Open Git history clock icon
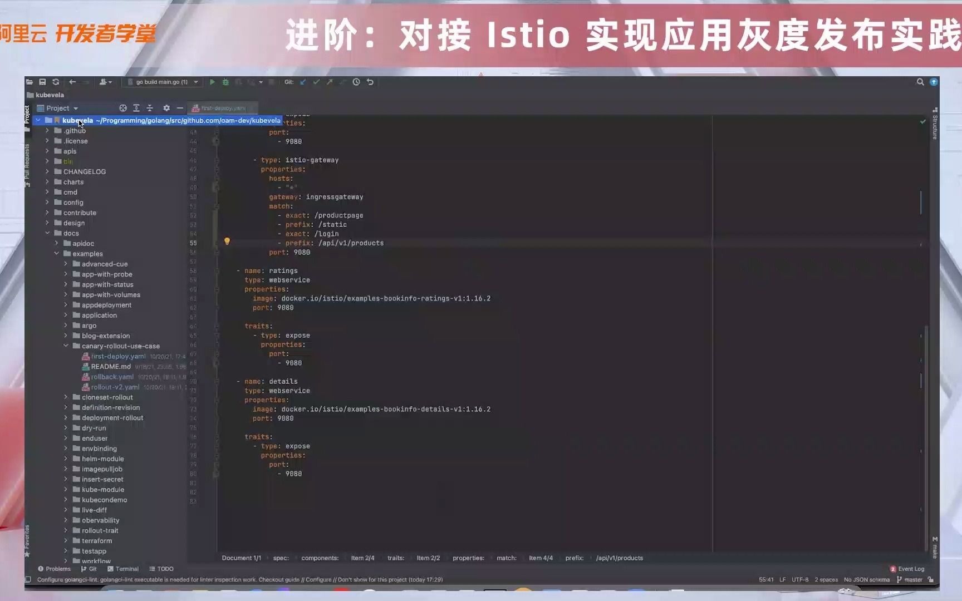This screenshot has height=601, width=962. 356,82
